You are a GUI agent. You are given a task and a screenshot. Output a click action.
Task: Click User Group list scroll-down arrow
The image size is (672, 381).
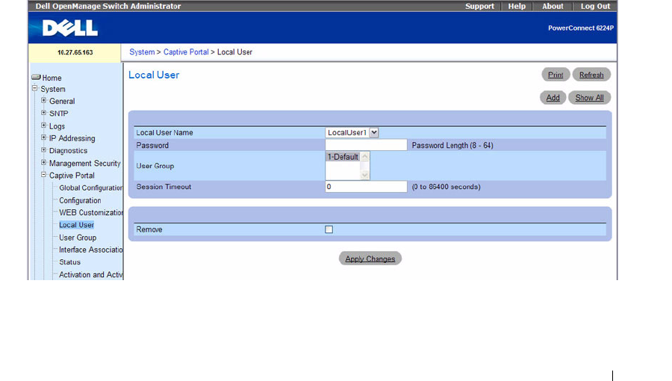(x=364, y=174)
